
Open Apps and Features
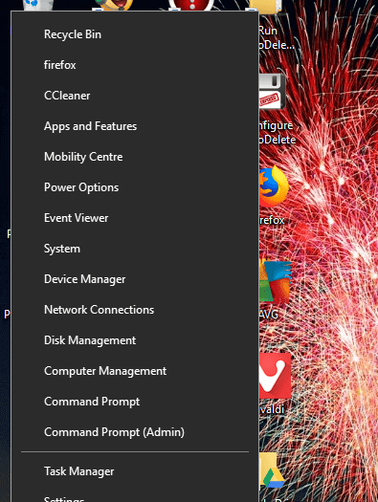point(135,126)
